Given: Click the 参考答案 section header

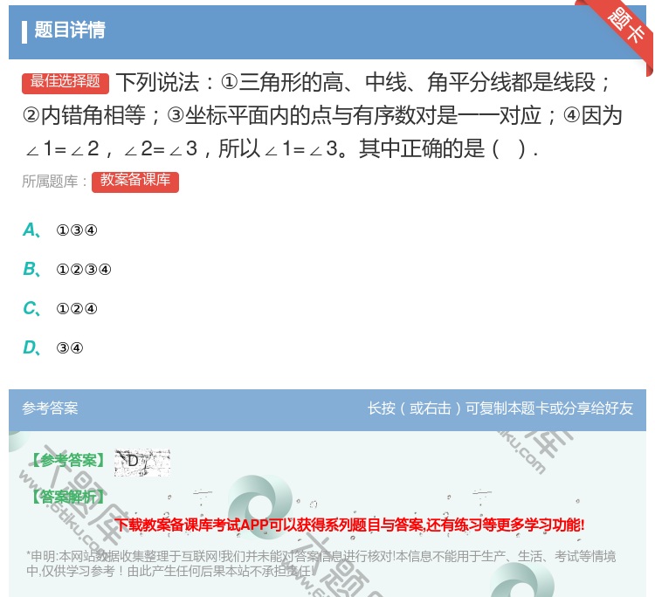Looking at the screenshot, I should click(50, 408).
